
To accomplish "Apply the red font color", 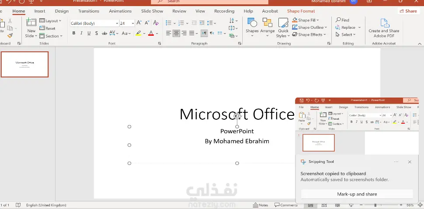I will 151,34.
